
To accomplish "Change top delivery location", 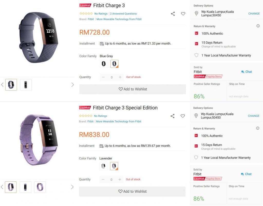I will coord(254,14).
